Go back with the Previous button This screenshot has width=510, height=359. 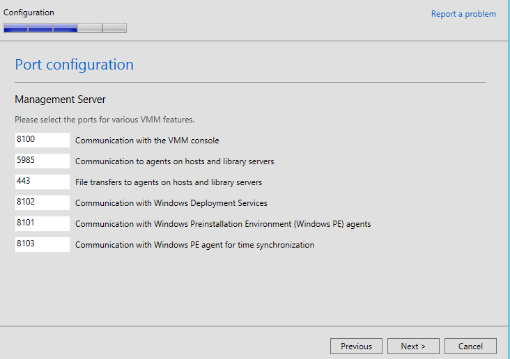tap(356, 346)
